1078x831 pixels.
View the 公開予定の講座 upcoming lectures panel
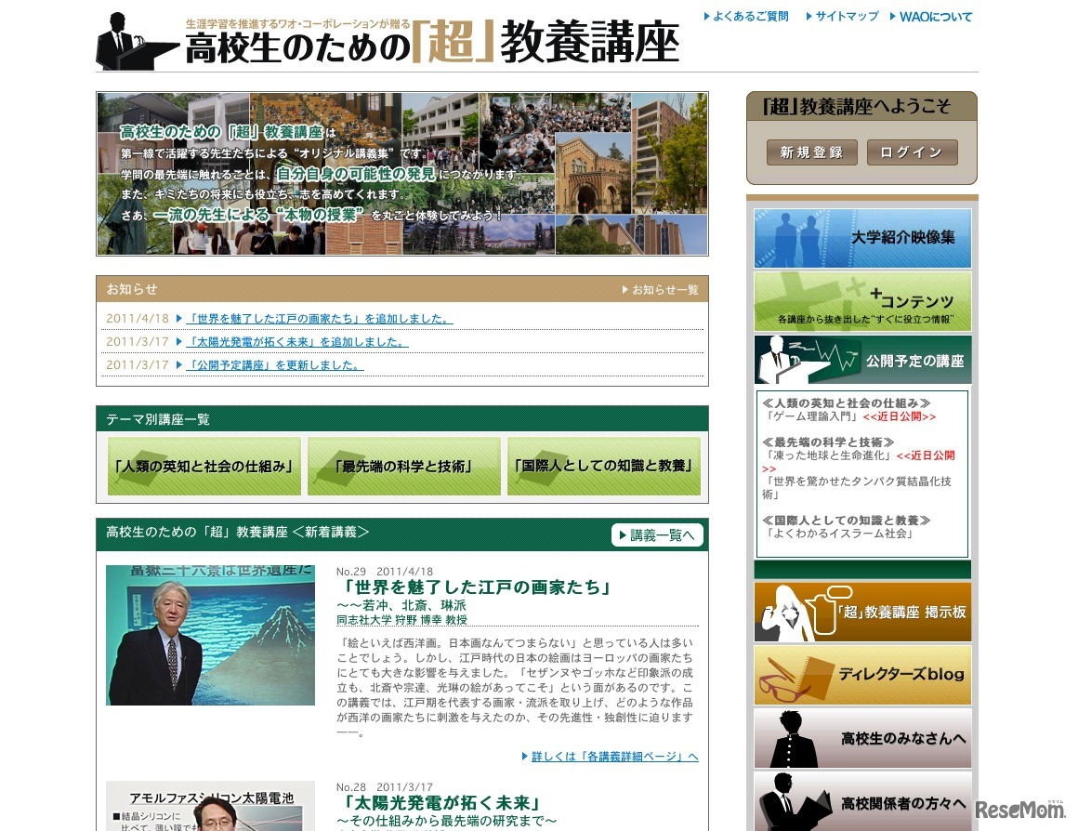click(861, 360)
